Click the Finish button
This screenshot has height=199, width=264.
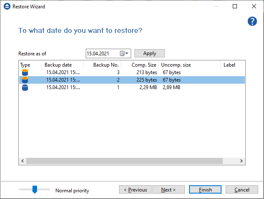[205, 189]
